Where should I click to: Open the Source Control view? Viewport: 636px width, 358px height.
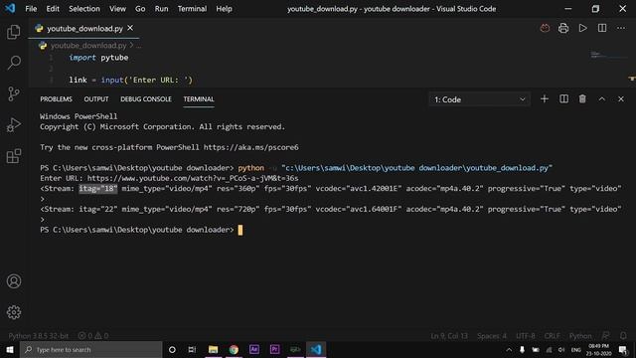(13, 93)
